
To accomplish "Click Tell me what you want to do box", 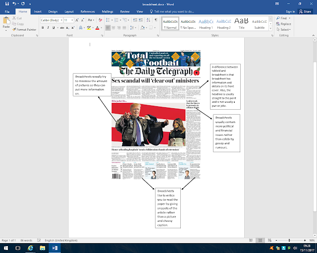I will click(x=172, y=11).
